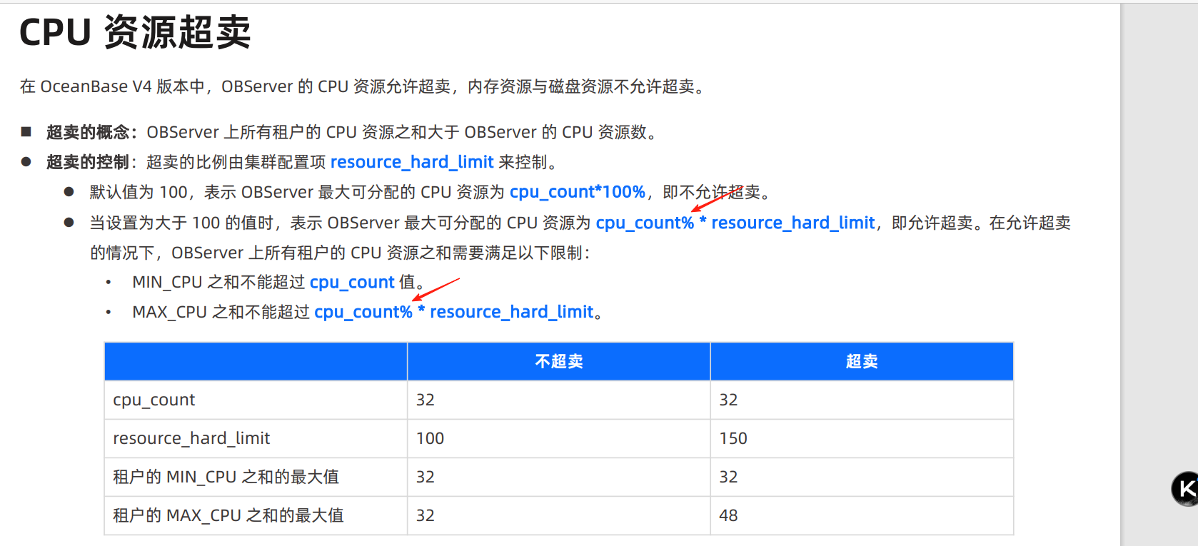1198x546 pixels.
Task: Select the 租户的 MIN_CPU 之和的最大值 row label
Action: 226,477
